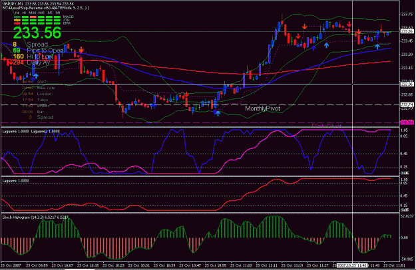Click the 23 Oct 10:07 time axis label

point(62,265)
